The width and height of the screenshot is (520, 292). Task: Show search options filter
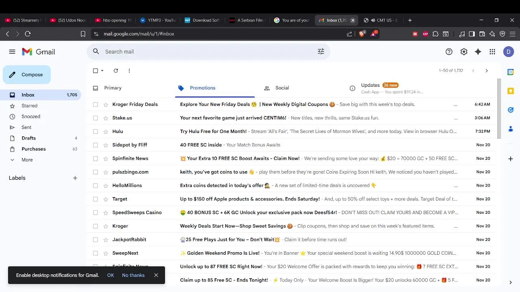(321, 52)
